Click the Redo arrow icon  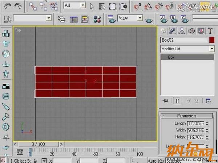pyautogui.click(x=18, y=6)
